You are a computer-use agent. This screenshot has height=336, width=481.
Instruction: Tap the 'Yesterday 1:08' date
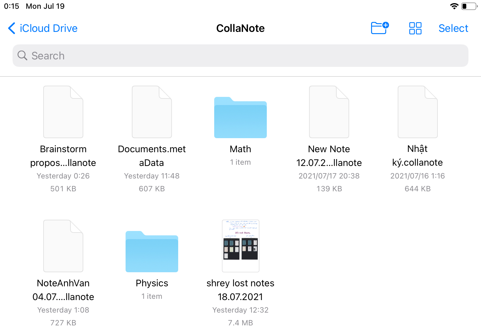63,310
